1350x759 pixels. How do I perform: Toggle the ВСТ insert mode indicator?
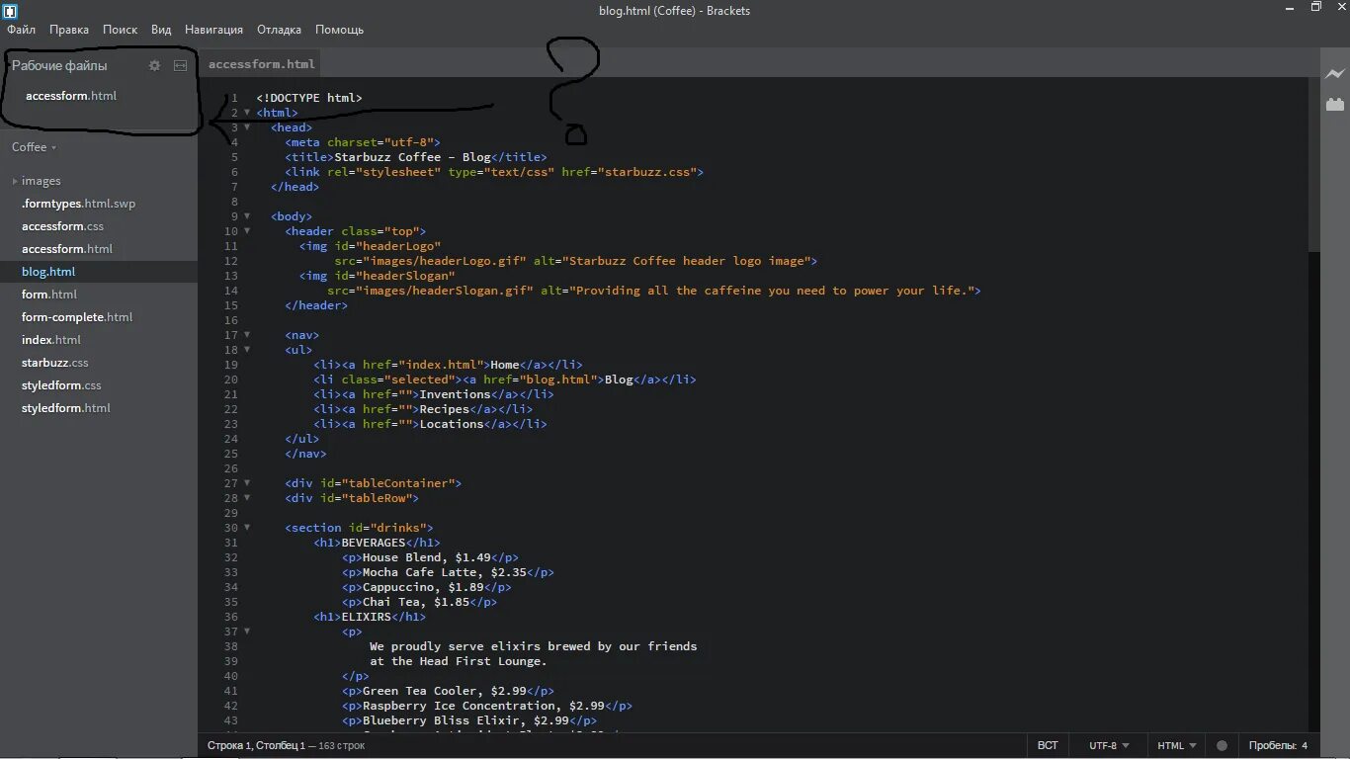(1048, 746)
